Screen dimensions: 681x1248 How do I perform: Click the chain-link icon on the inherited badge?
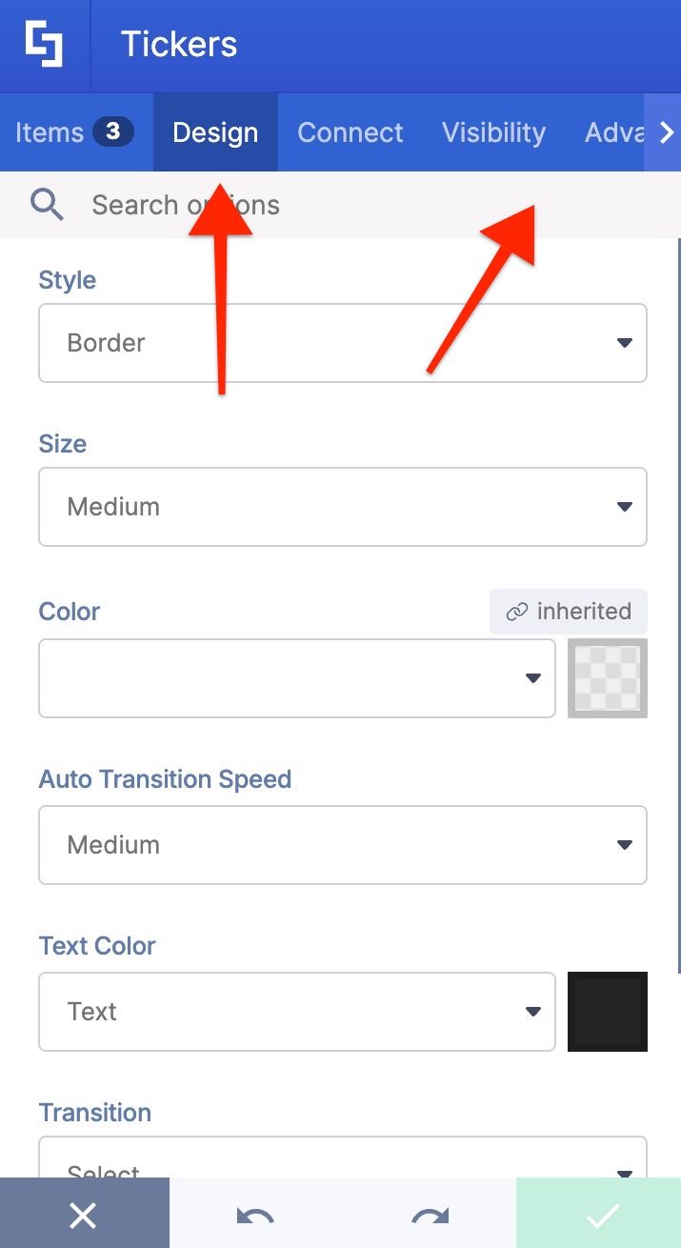coord(517,612)
